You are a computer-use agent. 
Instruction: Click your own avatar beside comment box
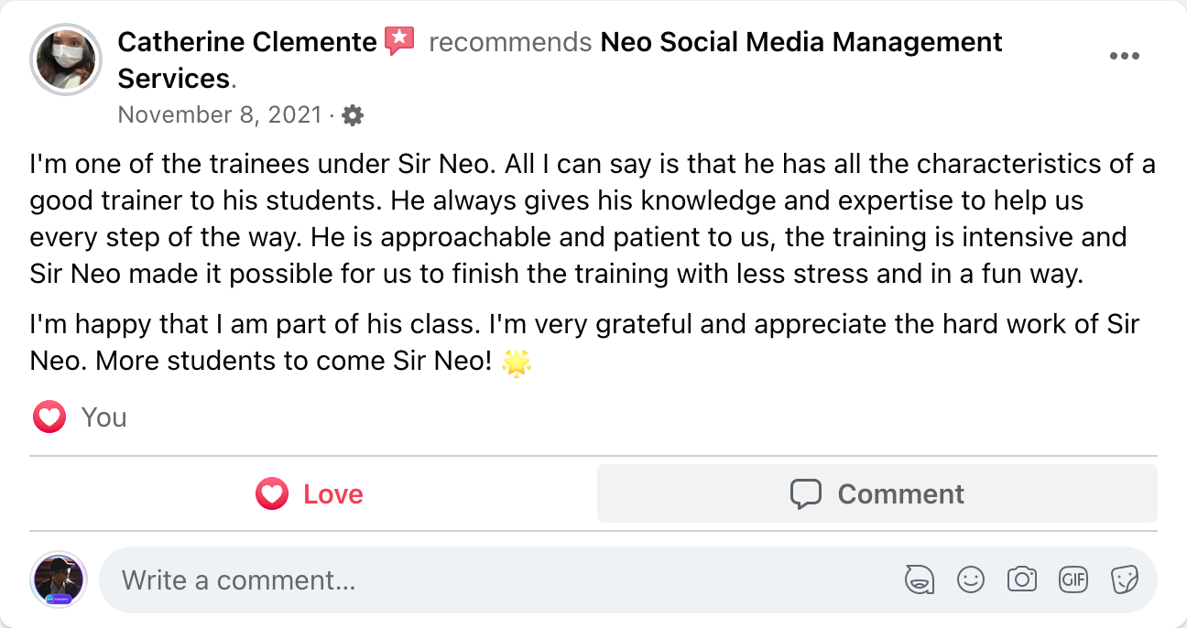60,579
